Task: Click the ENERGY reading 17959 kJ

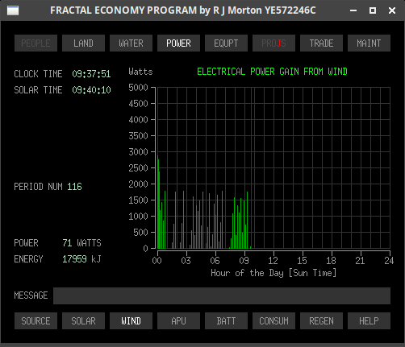Action: point(81,259)
